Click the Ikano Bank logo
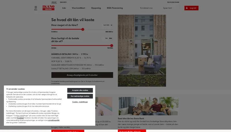Viewport: 231px width, 132px height. pyautogui.click(x=49, y=8)
